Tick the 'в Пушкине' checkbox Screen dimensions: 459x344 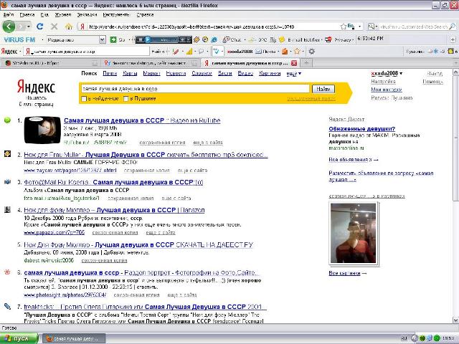coord(126,99)
